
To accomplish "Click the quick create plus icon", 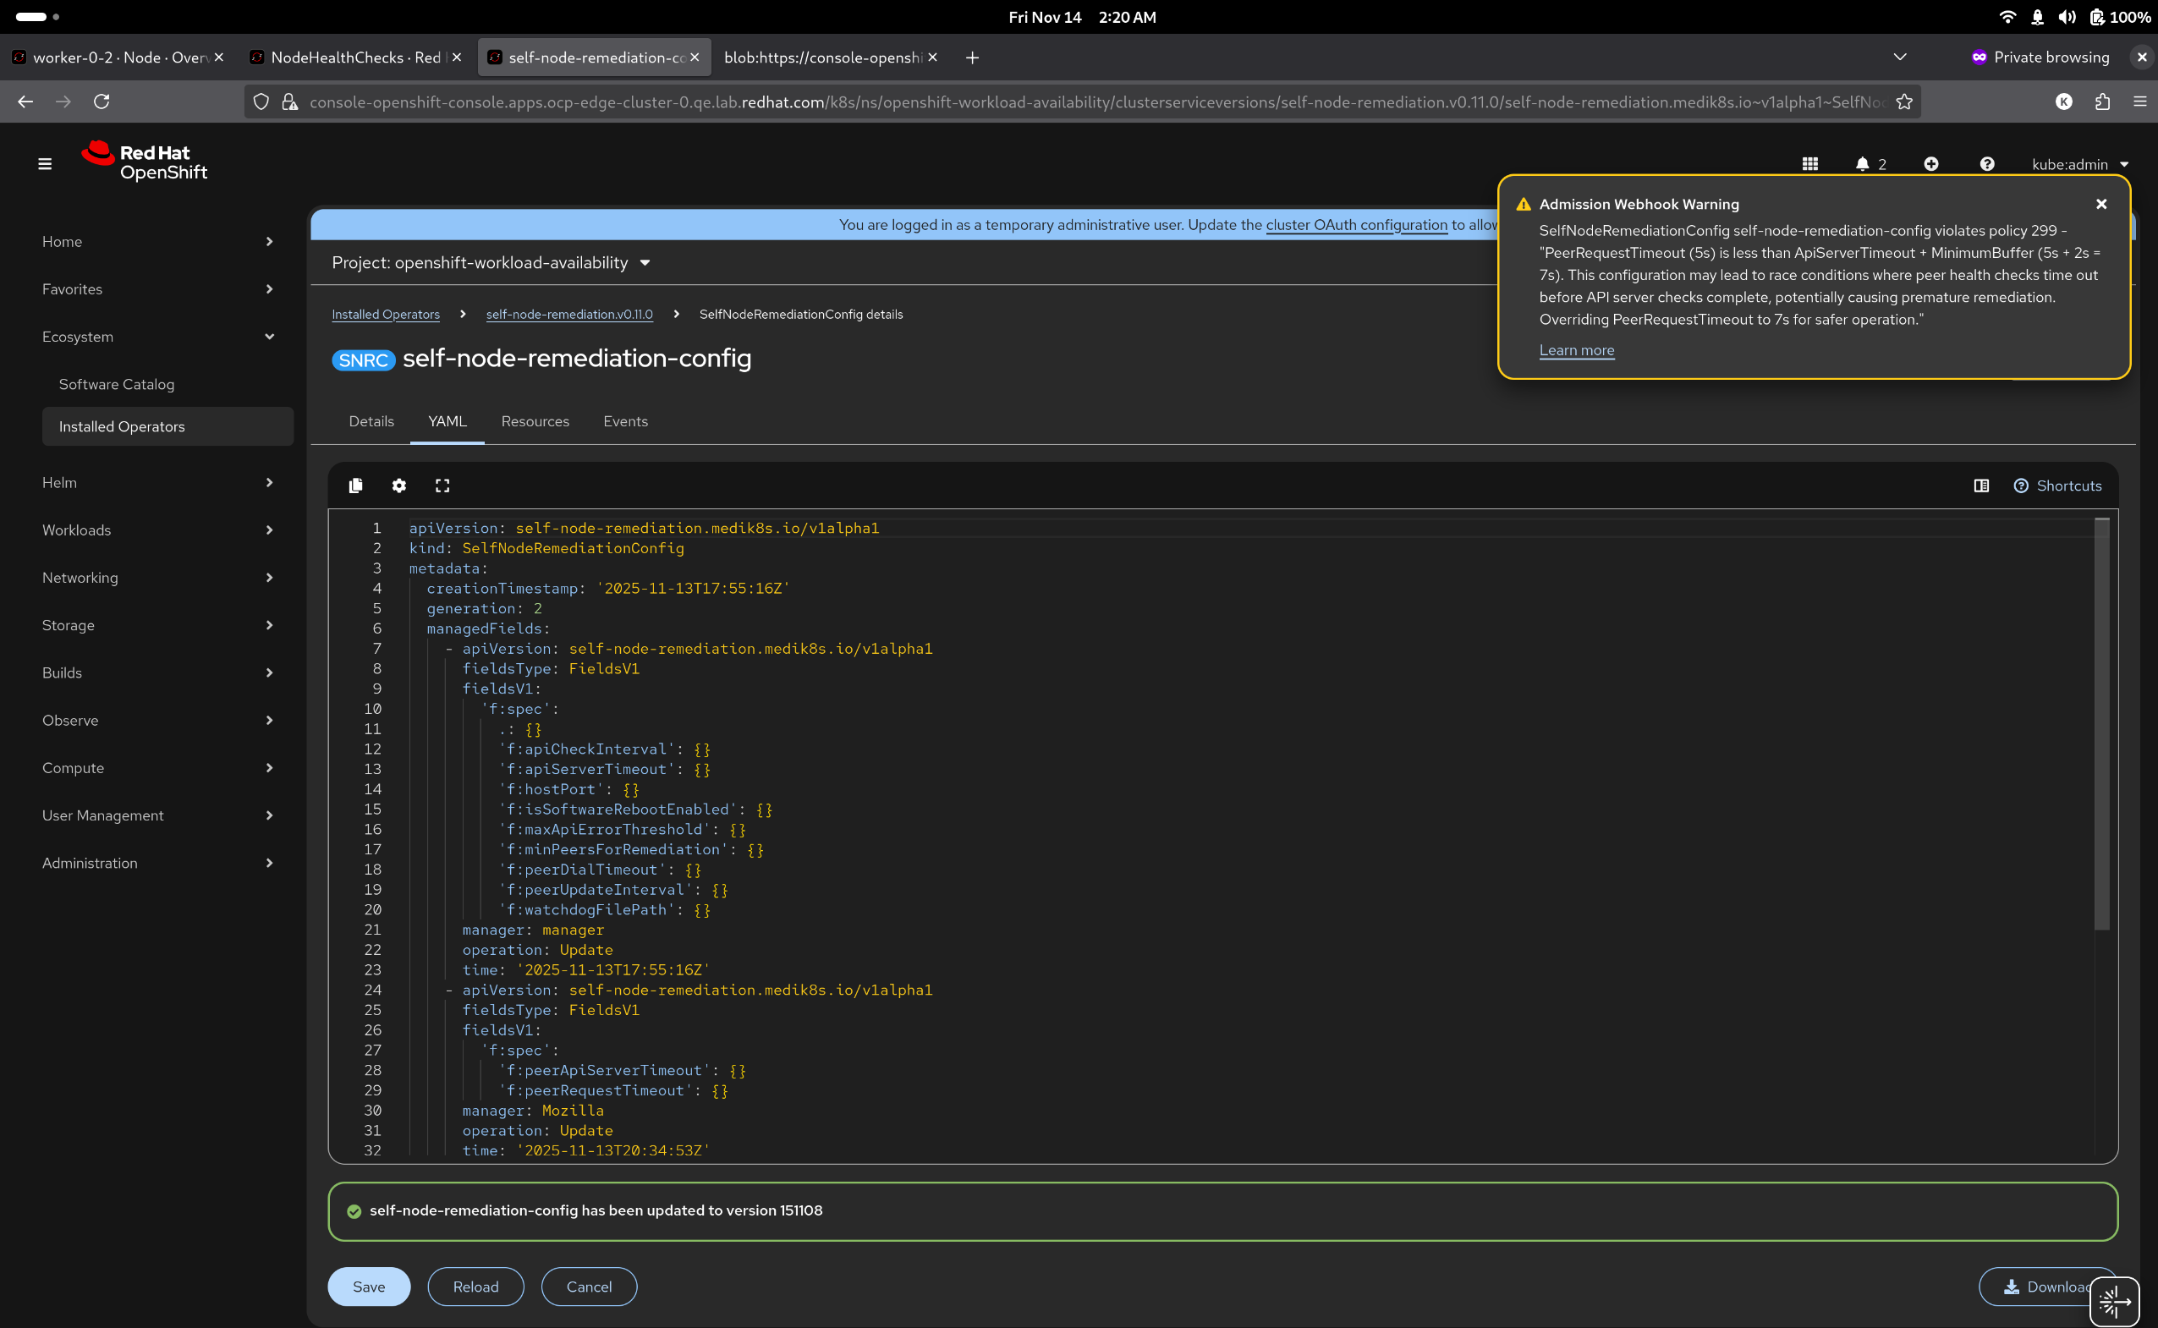I will (1931, 164).
